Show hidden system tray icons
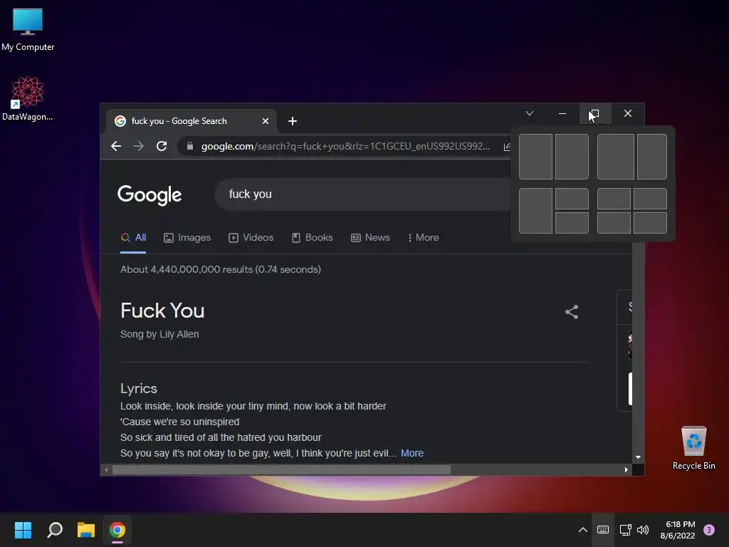The width and height of the screenshot is (729, 547). [x=582, y=530]
